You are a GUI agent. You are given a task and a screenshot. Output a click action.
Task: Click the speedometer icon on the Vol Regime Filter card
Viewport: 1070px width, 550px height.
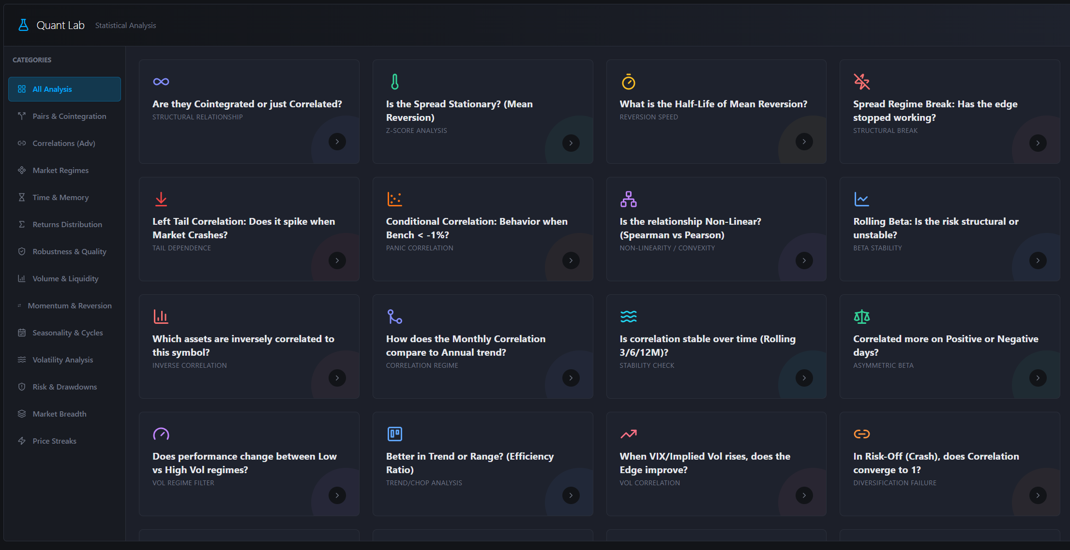161,434
